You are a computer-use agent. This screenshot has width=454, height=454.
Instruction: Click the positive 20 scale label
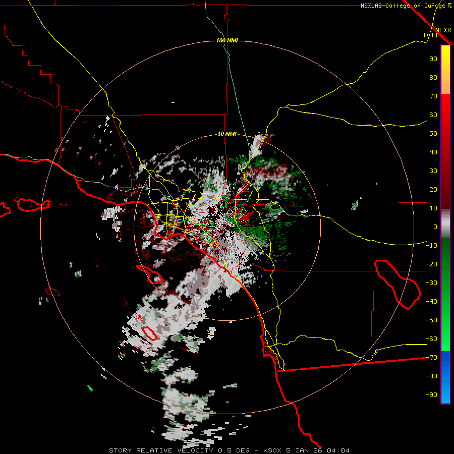pyautogui.click(x=433, y=190)
